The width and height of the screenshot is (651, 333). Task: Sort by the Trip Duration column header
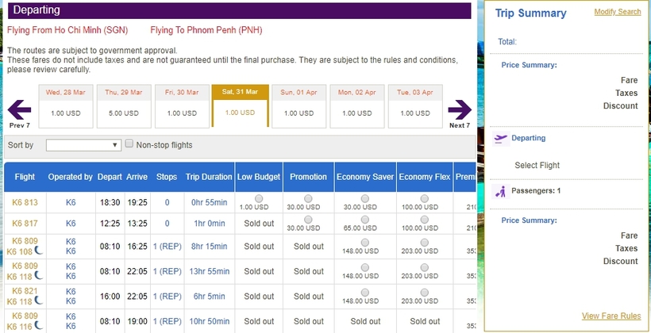pos(209,177)
